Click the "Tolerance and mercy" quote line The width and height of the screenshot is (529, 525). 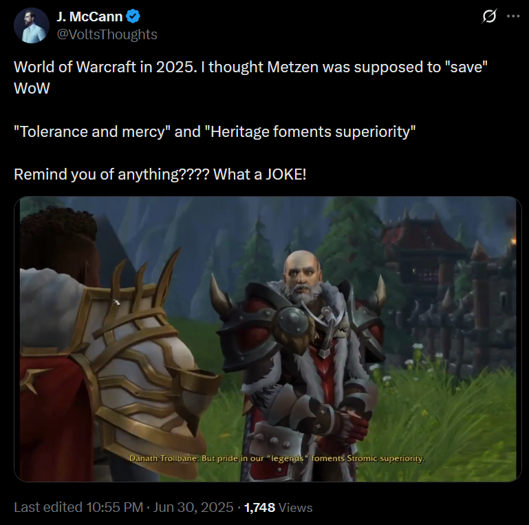(x=215, y=131)
